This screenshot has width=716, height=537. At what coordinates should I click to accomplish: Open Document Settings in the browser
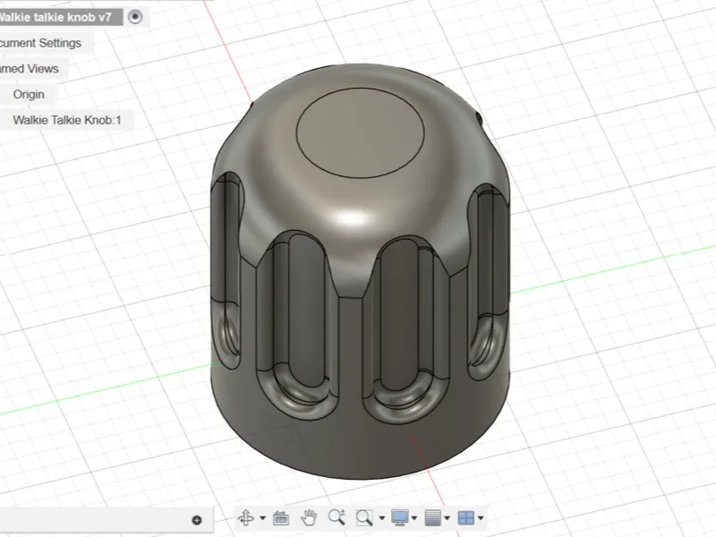tap(40, 43)
